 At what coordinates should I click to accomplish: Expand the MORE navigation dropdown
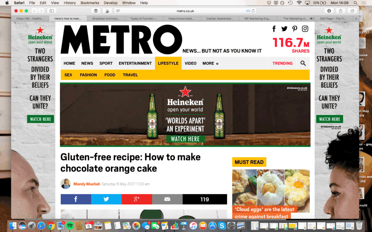pyautogui.click(x=210, y=63)
